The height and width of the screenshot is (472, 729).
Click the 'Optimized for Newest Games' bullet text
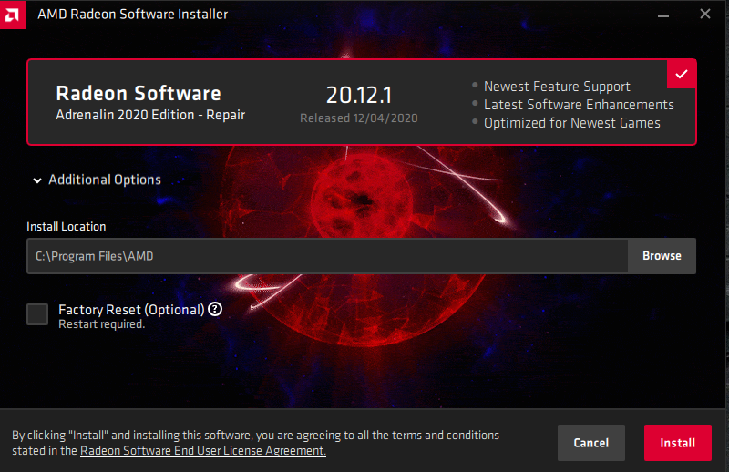pyautogui.click(x=572, y=123)
